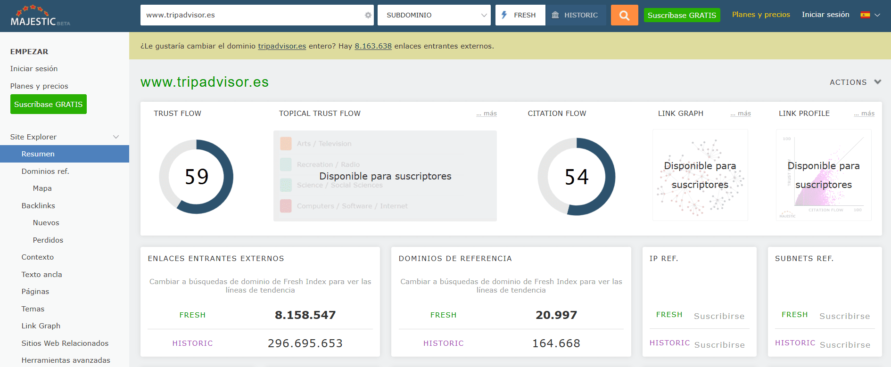
Task: Open Páginas in the sidebar
Action: click(35, 292)
